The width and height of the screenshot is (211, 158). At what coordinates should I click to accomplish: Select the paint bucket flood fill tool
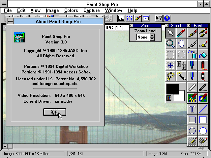click(203, 55)
